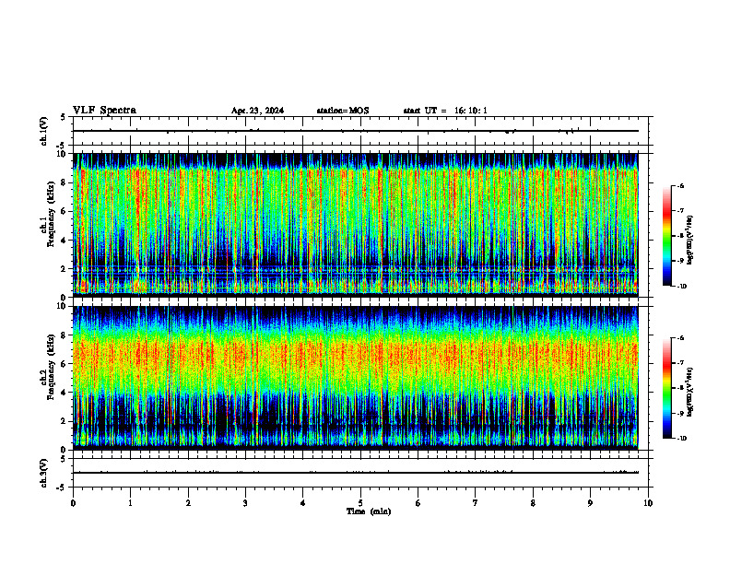Screen dimensions: 730x564
Task: Click the ch.1 spectrogram panel
Action: tap(356, 225)
